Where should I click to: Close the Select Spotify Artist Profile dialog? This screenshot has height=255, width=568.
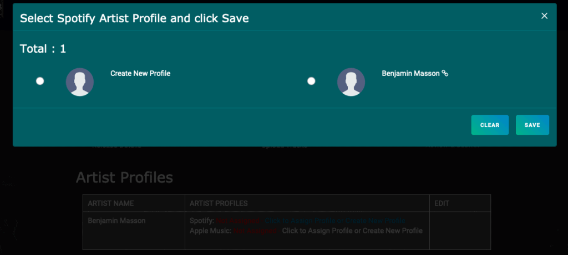(544, 16)
